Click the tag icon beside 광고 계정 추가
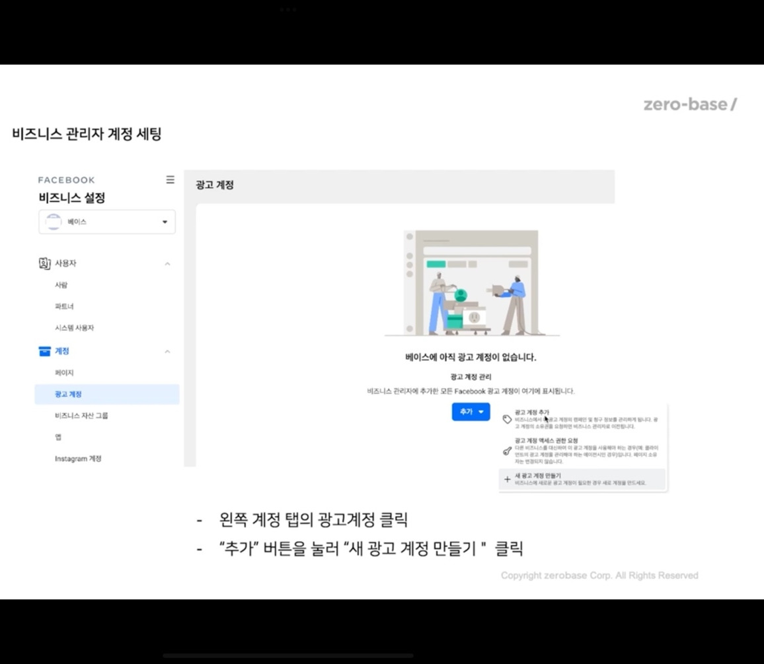Viewport: 764px width, 664px height. 506,418
